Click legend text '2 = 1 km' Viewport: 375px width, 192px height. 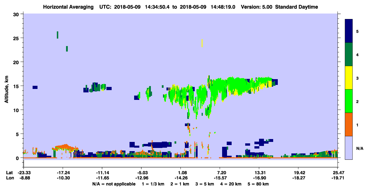pyautogui.click(x=180, y=184)
